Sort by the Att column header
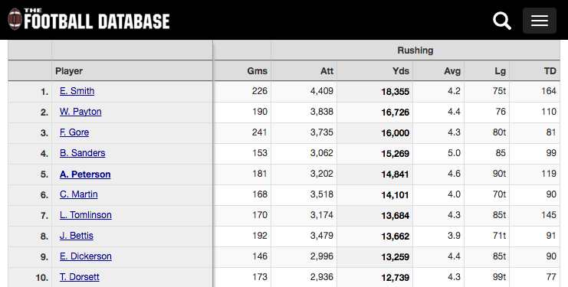The height and width of the screenshot is (287, 568). coord(327,71)
